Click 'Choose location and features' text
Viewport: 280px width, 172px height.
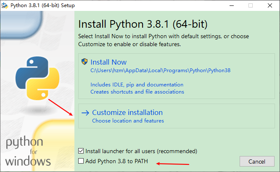pos(128,121)
